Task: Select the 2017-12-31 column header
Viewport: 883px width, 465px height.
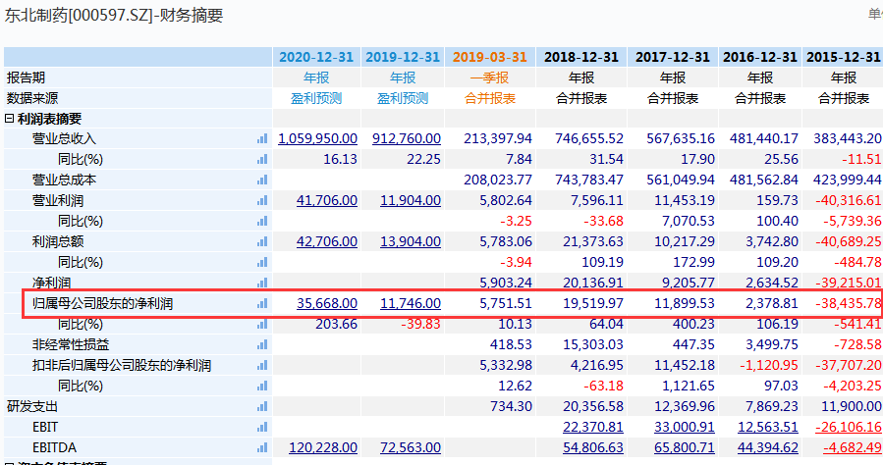Action: pos(673,57)
